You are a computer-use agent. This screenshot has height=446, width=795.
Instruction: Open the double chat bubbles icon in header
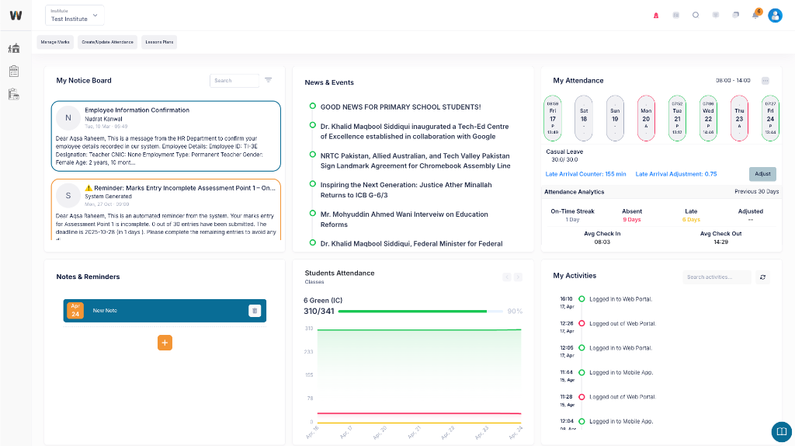736,16
